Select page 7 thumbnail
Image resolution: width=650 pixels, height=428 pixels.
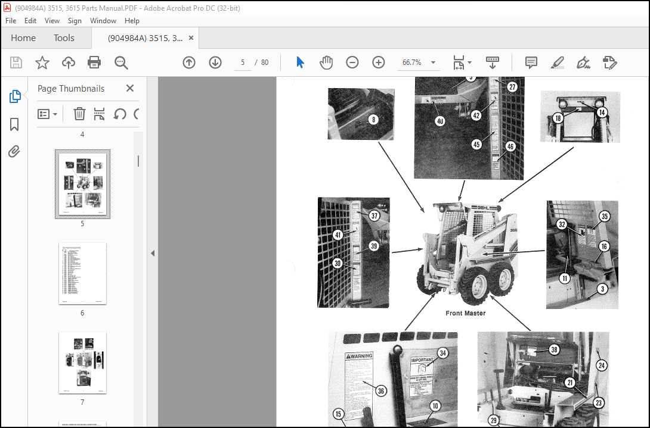[x=82, y=363]
